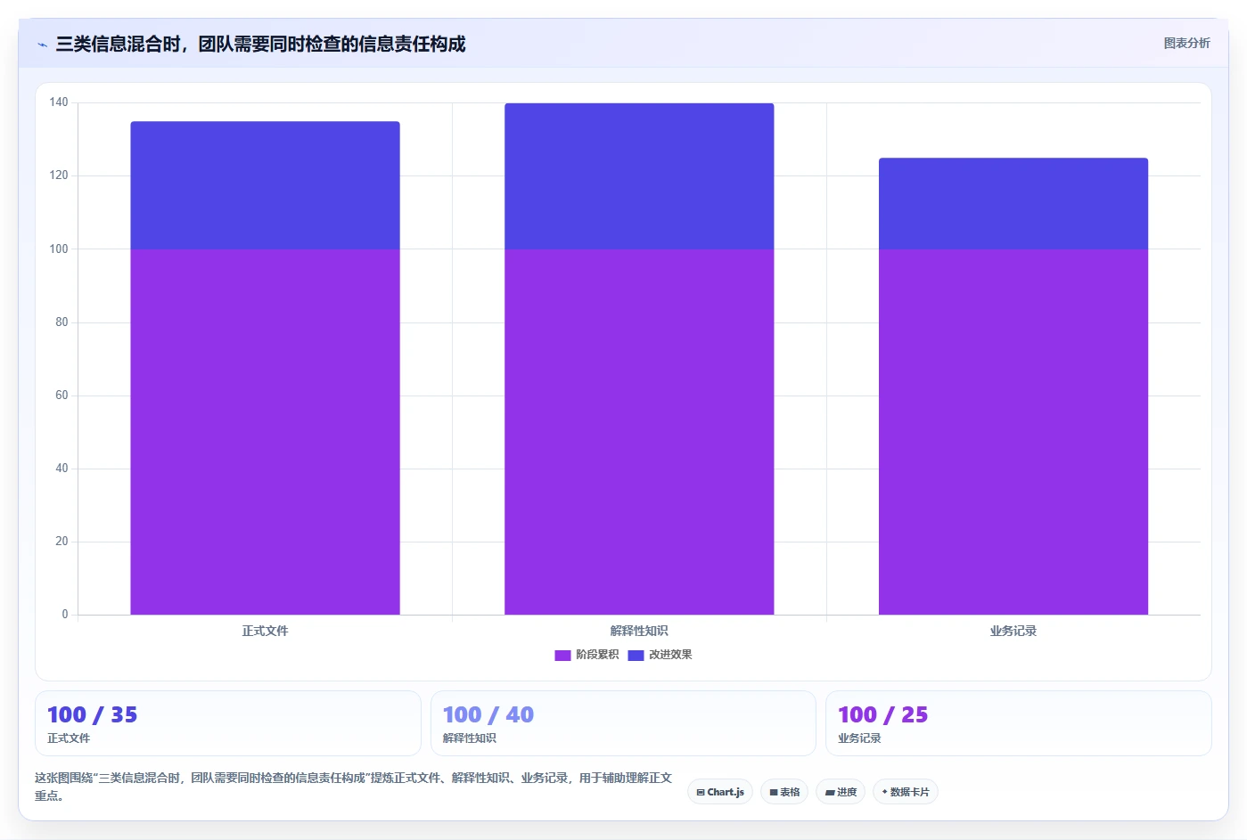1247x840 pixels.
Task: Click the 阶段累积 legend text
Action: 597,655
